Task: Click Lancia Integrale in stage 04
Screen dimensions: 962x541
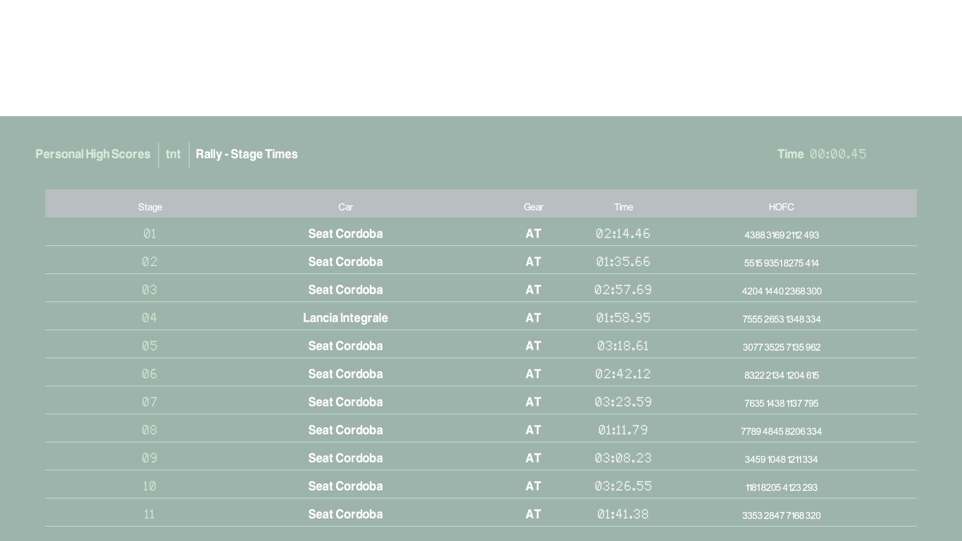Action: (345, 318)
